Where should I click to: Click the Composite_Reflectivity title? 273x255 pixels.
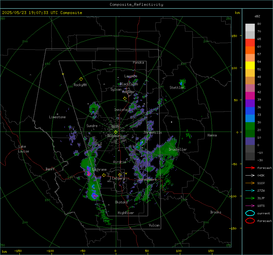(x=136, y=5)
